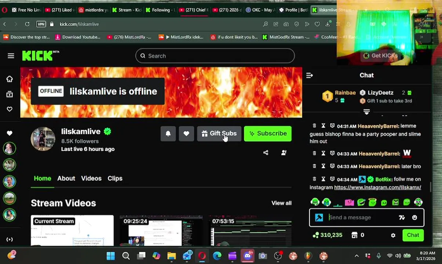Screen dimensions: 442x264
Task: Open the Kick shop icon by 0
Action: click(354, 235)
